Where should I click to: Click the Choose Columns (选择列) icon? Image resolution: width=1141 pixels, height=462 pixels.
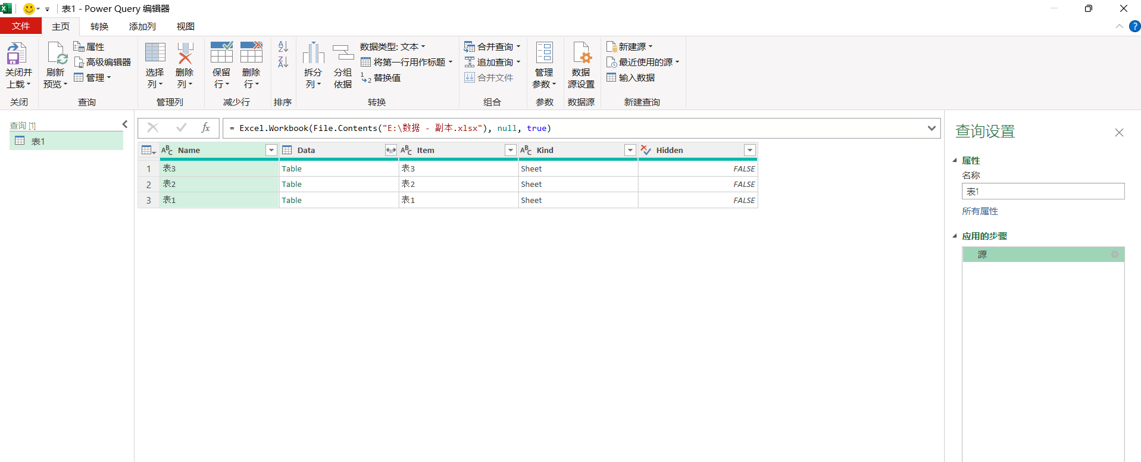pos(155,52)
